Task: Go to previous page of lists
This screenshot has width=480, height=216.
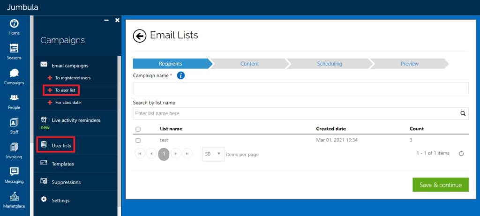Action: tap(151, 154)
